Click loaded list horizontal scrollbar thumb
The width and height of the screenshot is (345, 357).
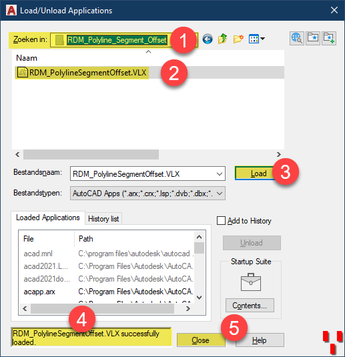103,309
